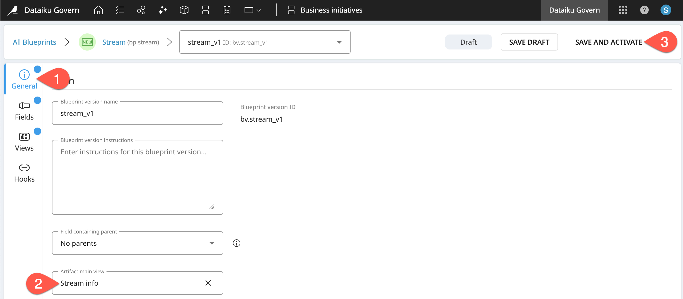The width and height of the screenshot is (683, 299).
Task: Expand the stream_v1 version selector dropdown
Action: click(339, 42)
